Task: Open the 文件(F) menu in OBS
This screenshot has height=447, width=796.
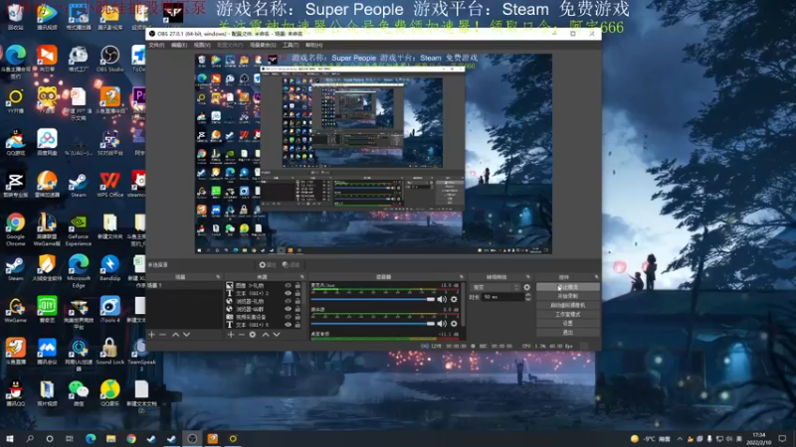Action: coord(156,45)
